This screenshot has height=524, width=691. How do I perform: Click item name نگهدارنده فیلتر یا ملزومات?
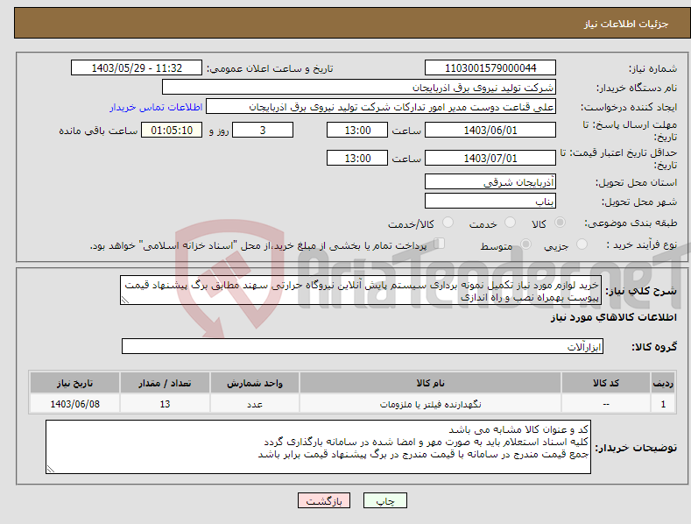430,404
